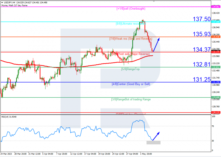Click the 7 Apr 20:00 time axis label
221x157 pixels.
coord(62,154)
